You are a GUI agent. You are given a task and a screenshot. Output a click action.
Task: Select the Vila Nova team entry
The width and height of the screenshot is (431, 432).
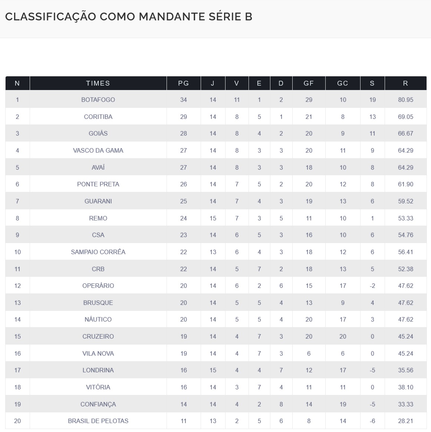pyautogui.click(x=98, y=353)
